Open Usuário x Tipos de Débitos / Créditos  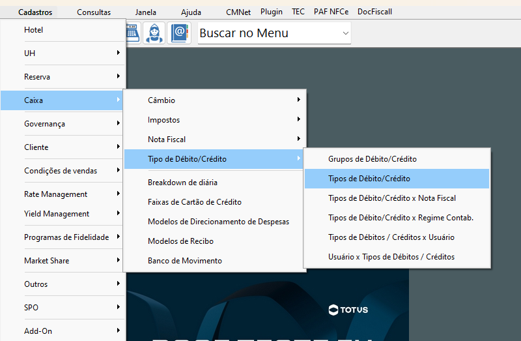point(397,257)
